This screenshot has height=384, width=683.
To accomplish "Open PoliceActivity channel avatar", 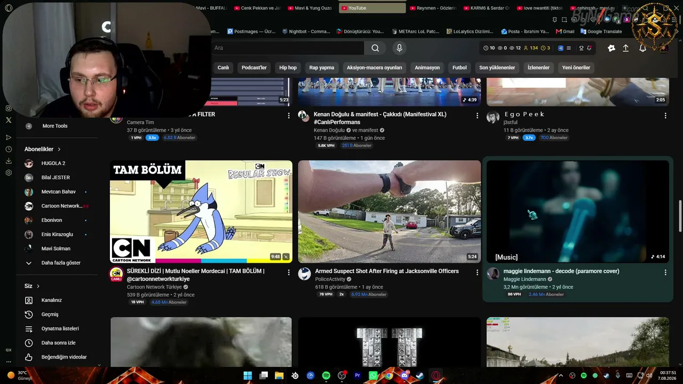I will (305, 274).
